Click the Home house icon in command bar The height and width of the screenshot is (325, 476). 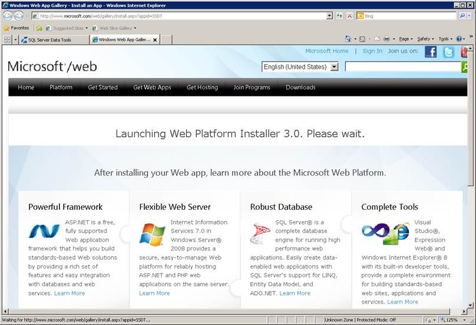coord(348,39)
